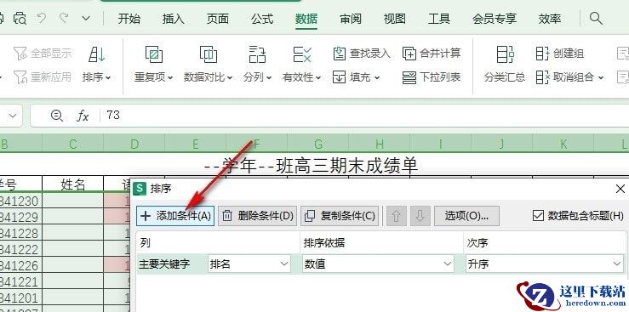Viewport: 629px width, 312px height.
Task: Switch to the 公式 tab
Action: 262,19
